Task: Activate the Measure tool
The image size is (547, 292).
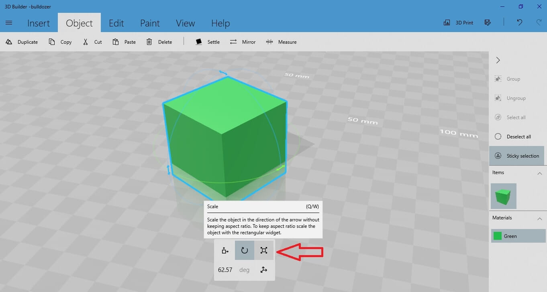Action: (269, 42)
